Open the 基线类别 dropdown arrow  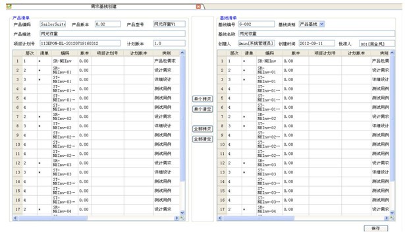(x=321, y=24)
